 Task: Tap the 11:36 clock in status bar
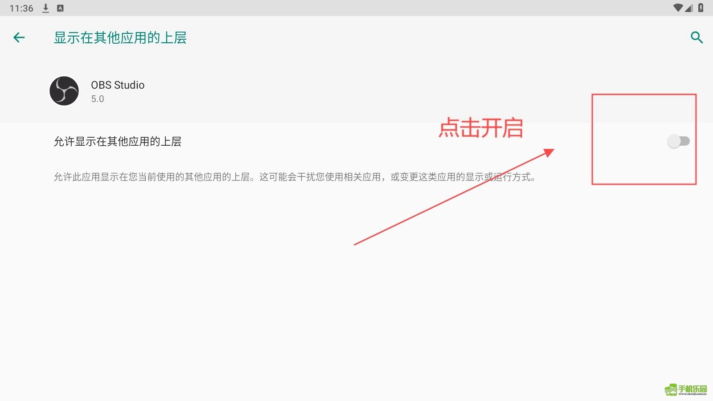21,8
